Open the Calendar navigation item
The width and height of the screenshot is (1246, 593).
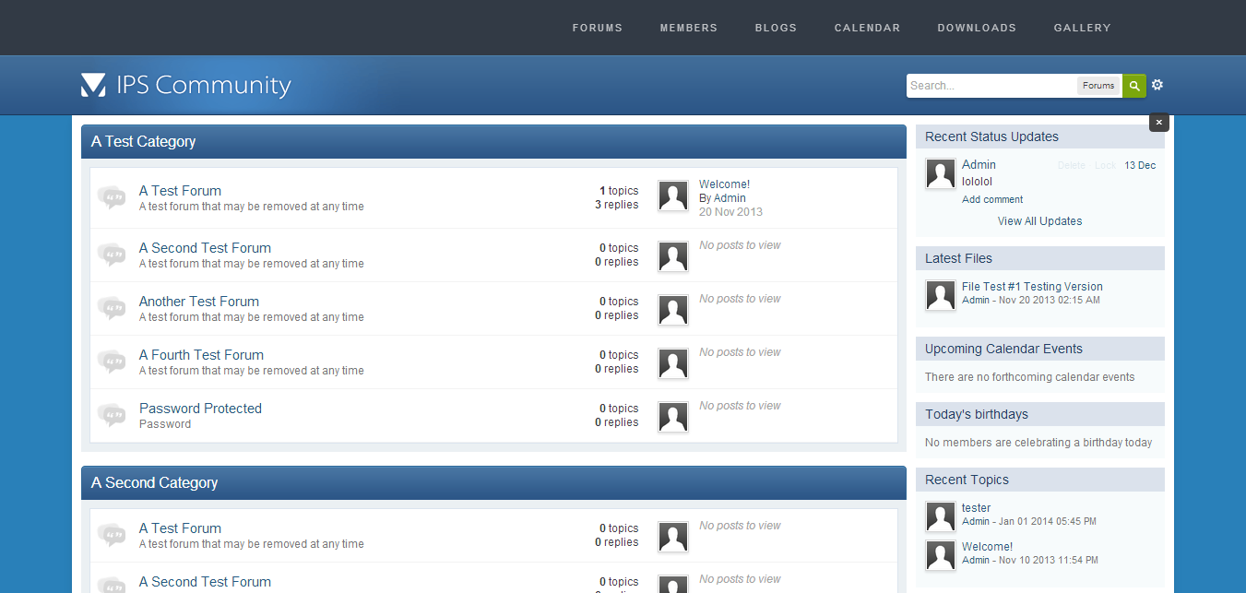click(x=867, y=28)
